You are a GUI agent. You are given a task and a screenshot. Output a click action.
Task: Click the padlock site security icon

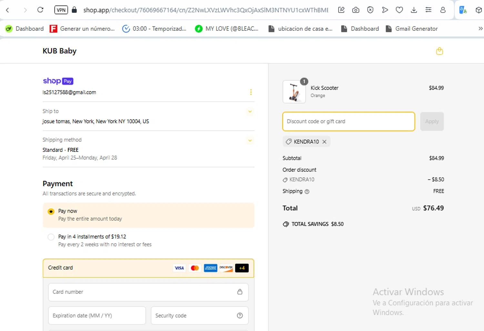[x=74, y=10]
